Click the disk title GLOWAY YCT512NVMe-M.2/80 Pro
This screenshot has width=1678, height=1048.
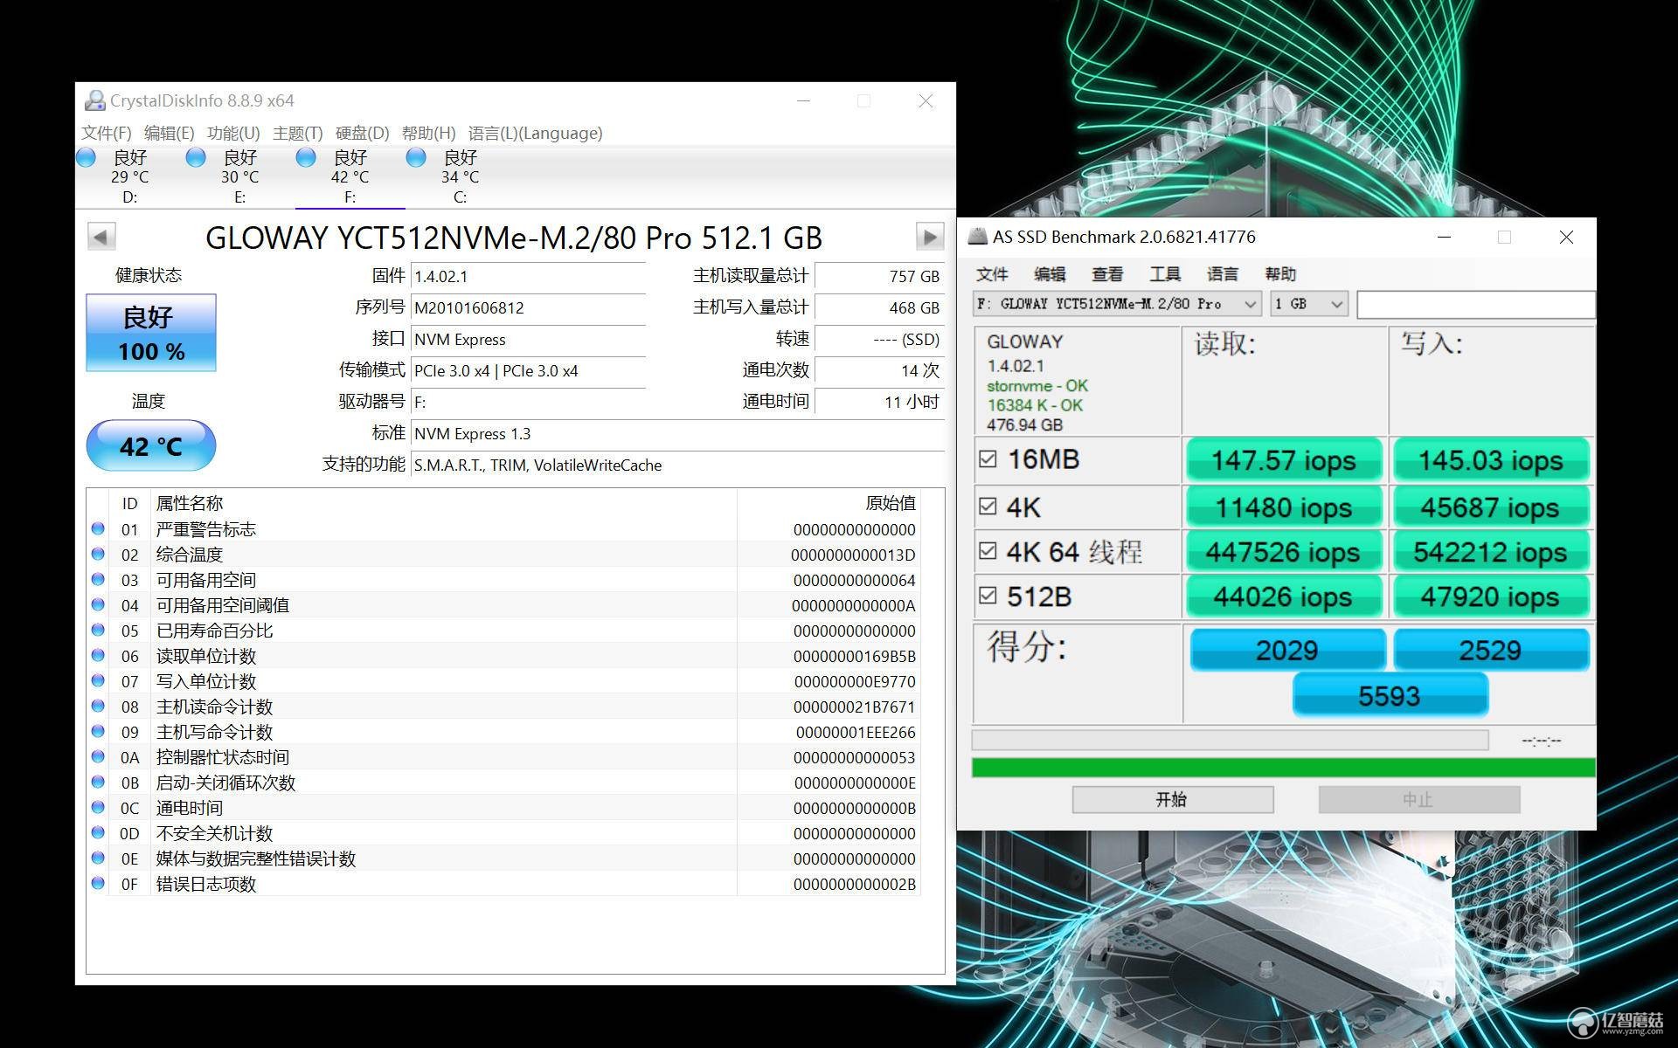(x=514, y=238)
